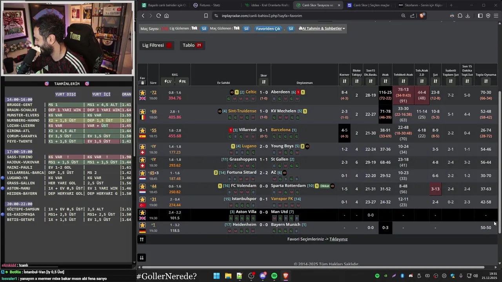Open the Lig Filtresi filter

[157, 45]
